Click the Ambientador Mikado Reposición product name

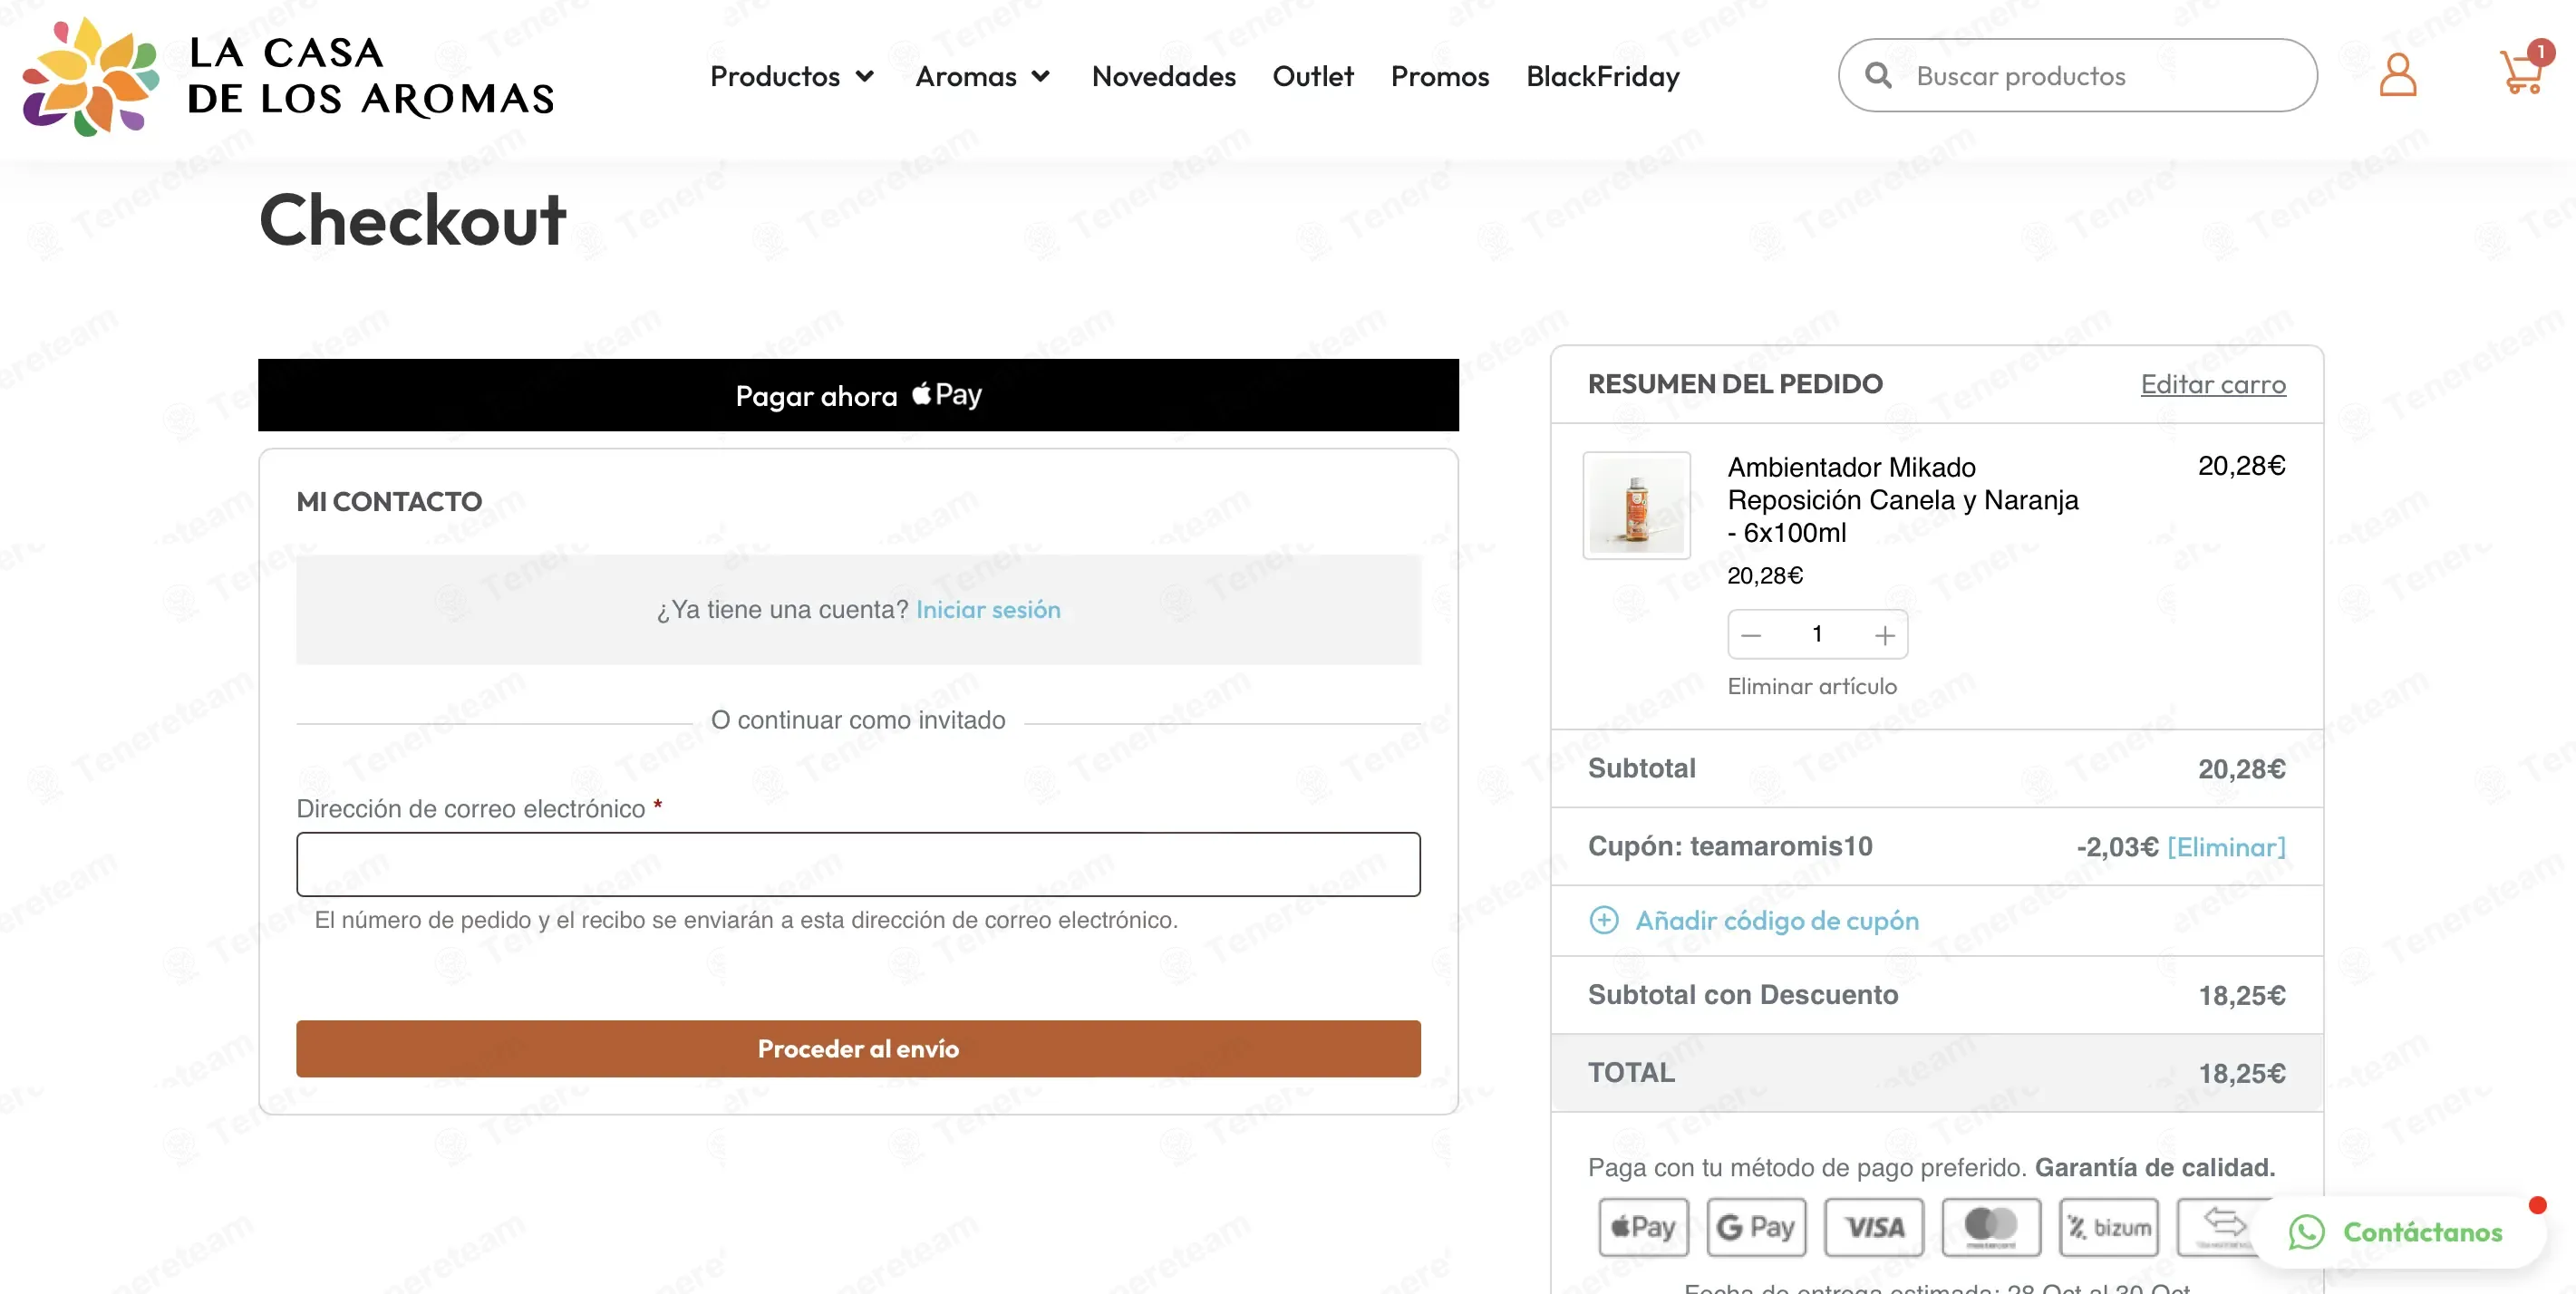pyautogui.click(x=1902, y=500)
